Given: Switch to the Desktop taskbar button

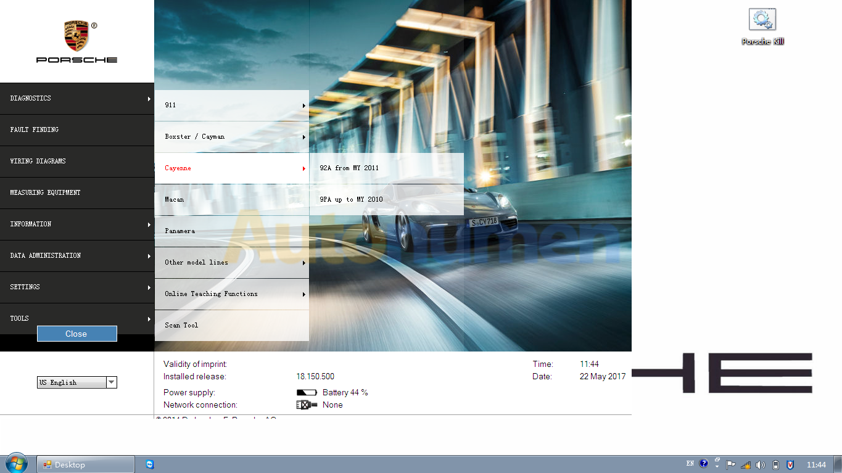Looking at the screenshot, I should (86, 464).
